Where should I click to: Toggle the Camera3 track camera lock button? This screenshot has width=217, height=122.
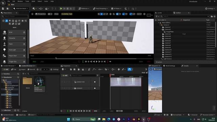coord(95,88)
